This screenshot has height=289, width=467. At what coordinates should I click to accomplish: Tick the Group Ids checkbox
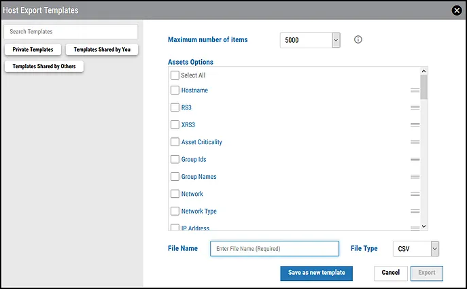[175, 159]
